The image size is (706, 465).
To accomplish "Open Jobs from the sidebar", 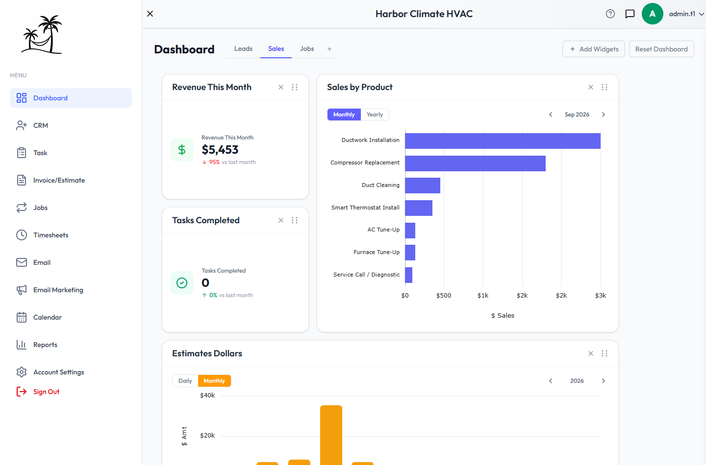I will click(x=71, y=208).
